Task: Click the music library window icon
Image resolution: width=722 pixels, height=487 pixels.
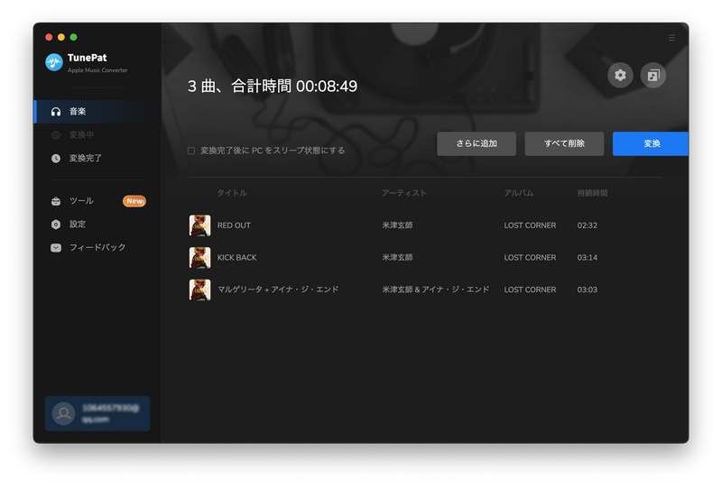Action: click(x=653, y=75)
